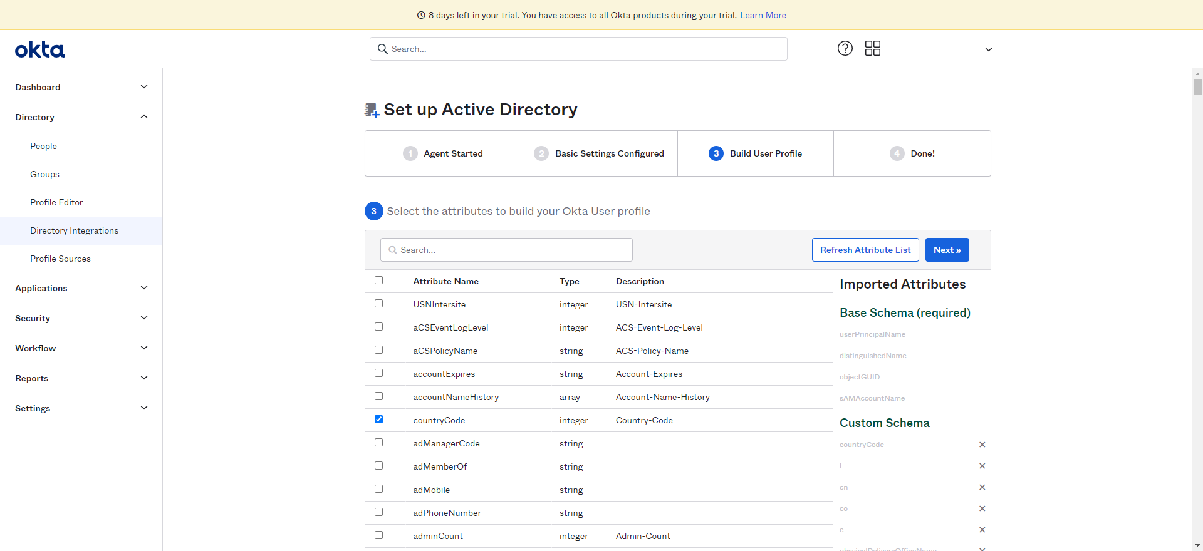Remove the co attribute from Custom Schema
The image size is (1203, 551).
982,508
